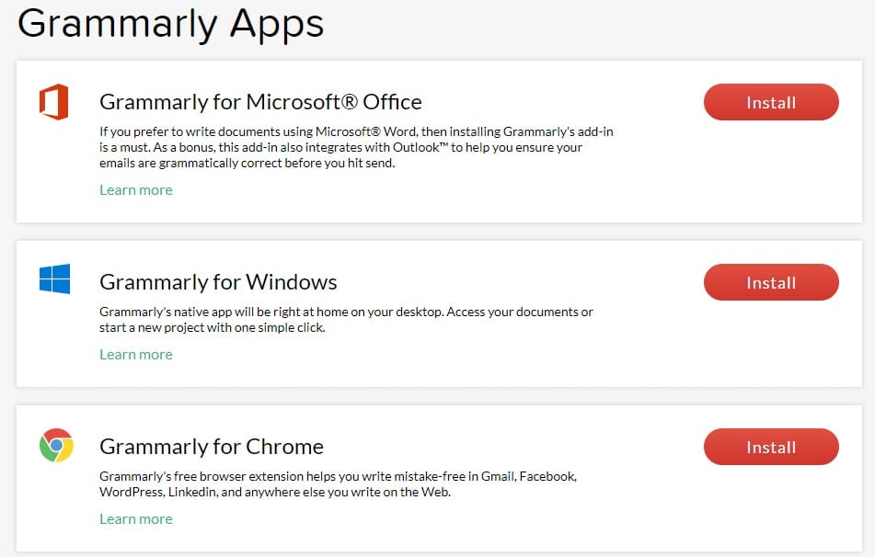Click the 'Grammarly Apps' page title
875x557 pixels.
[x=171, y=24]
